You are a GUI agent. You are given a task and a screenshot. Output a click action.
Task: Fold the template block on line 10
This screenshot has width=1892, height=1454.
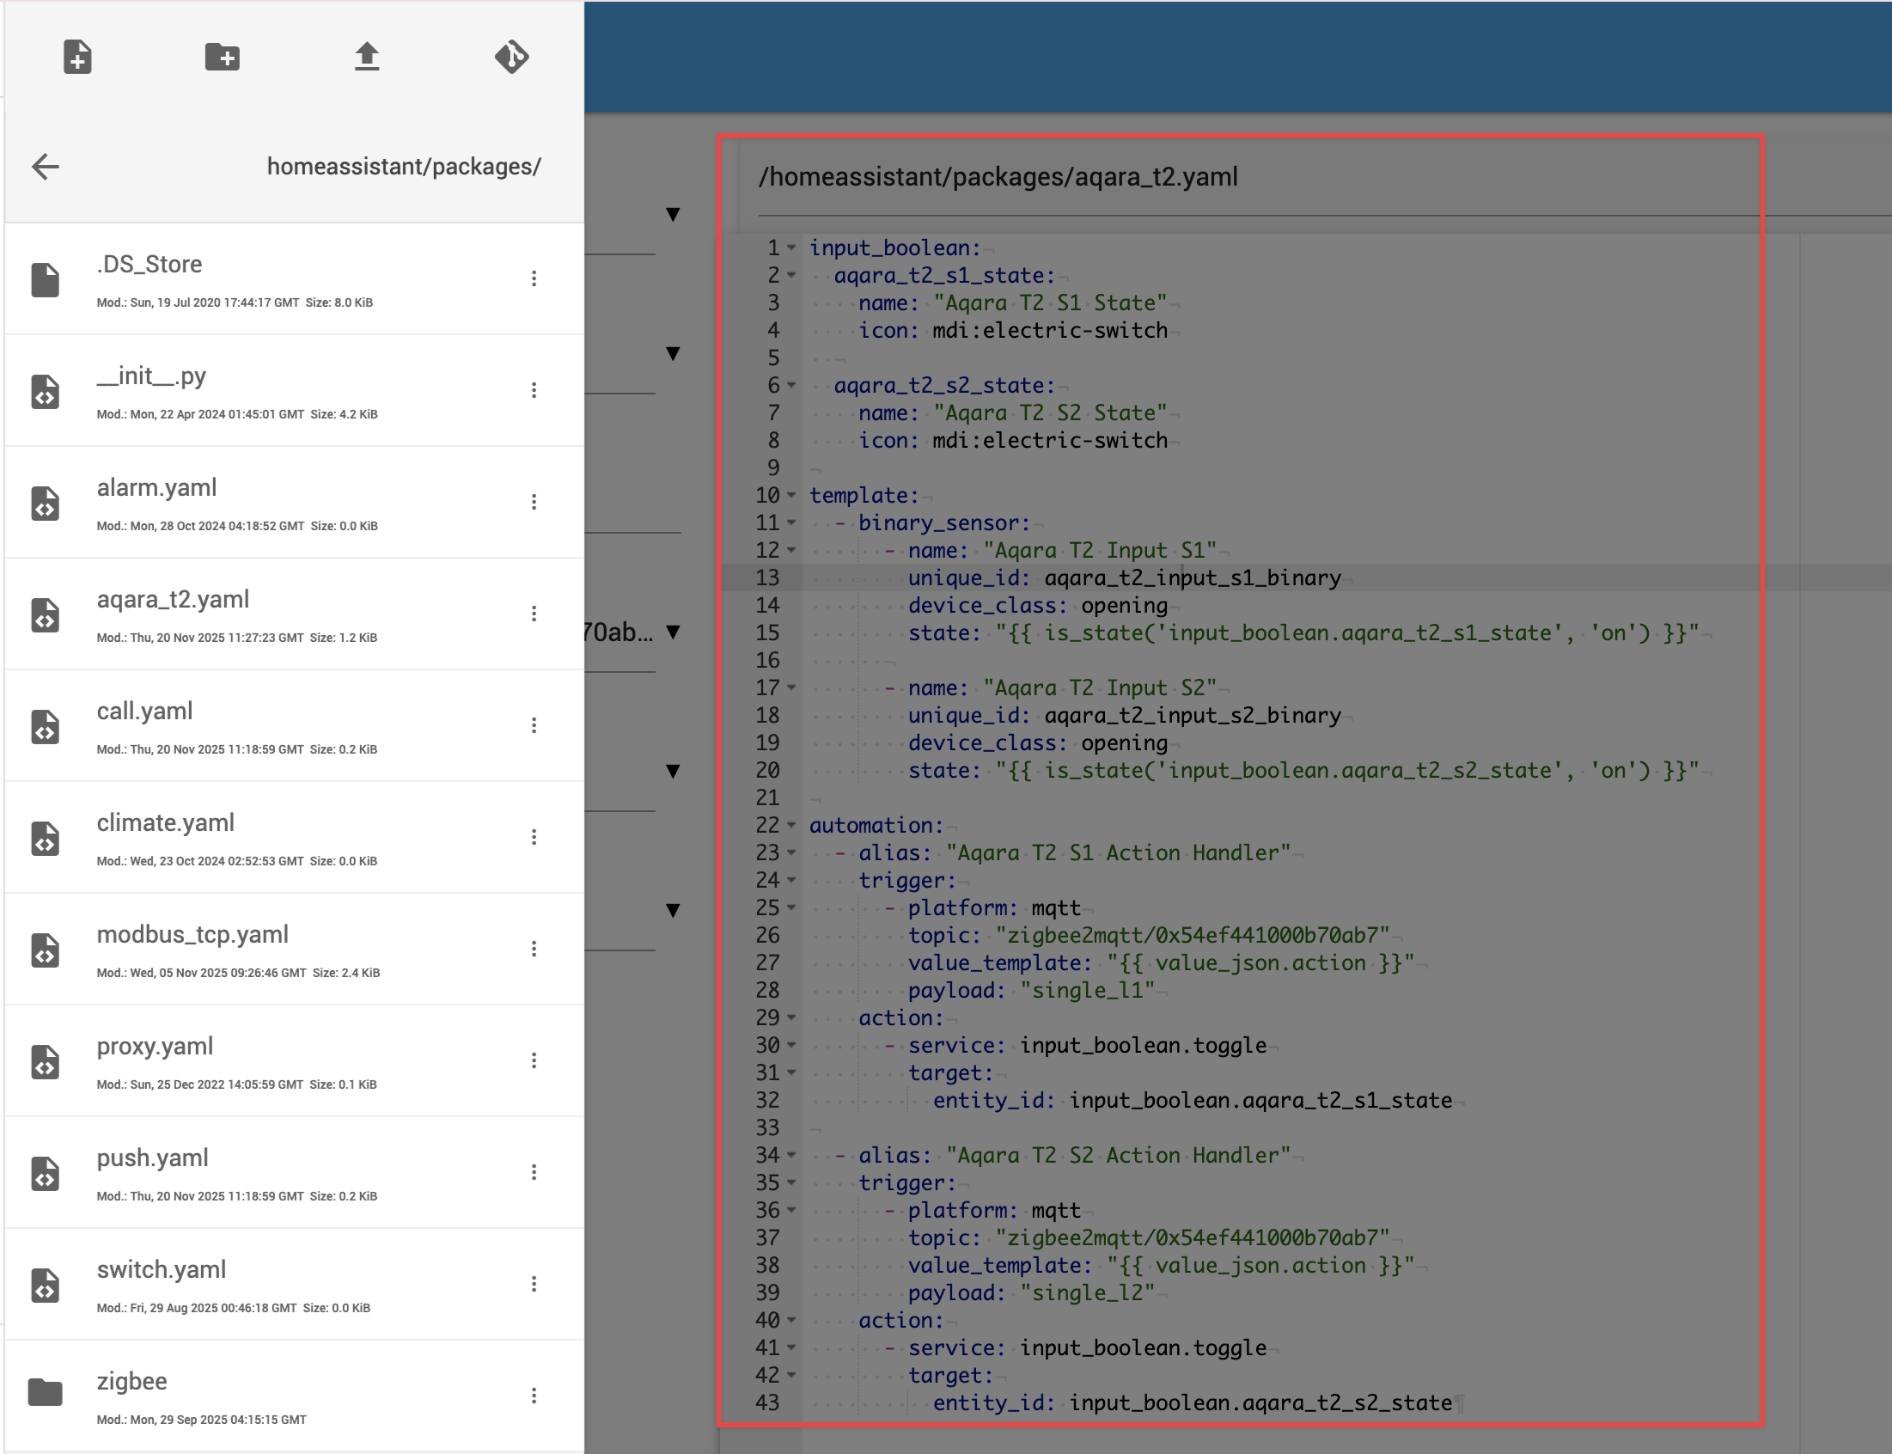[791, 495]
